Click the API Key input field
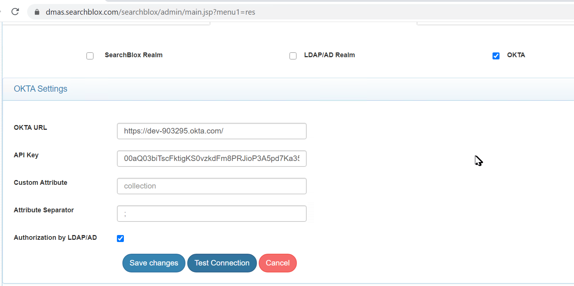This screenshot has width=574, height=286. [x=211, y=158]
